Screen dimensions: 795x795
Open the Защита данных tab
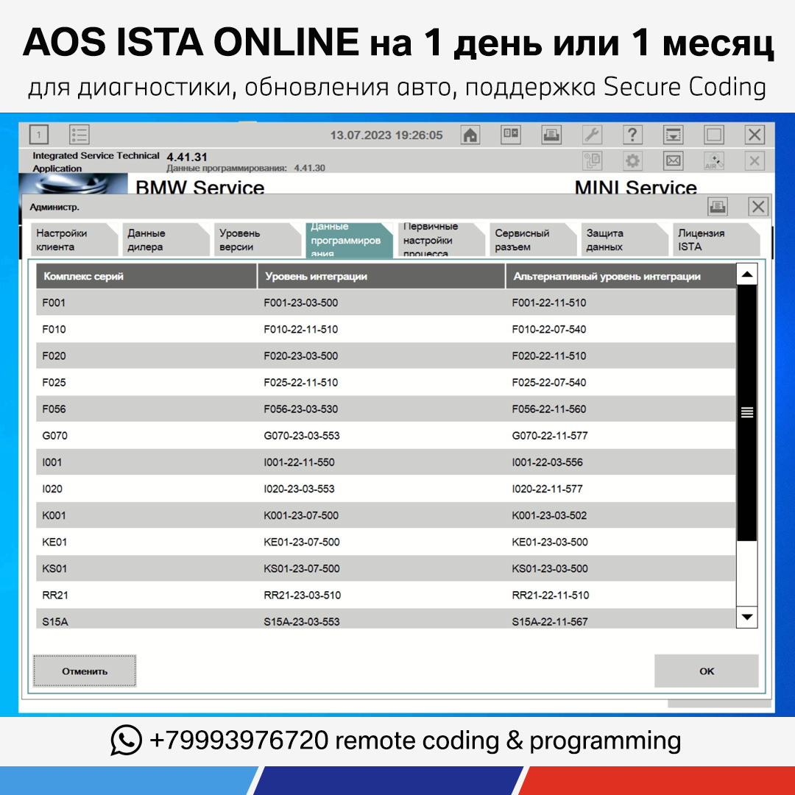point(625,240)
